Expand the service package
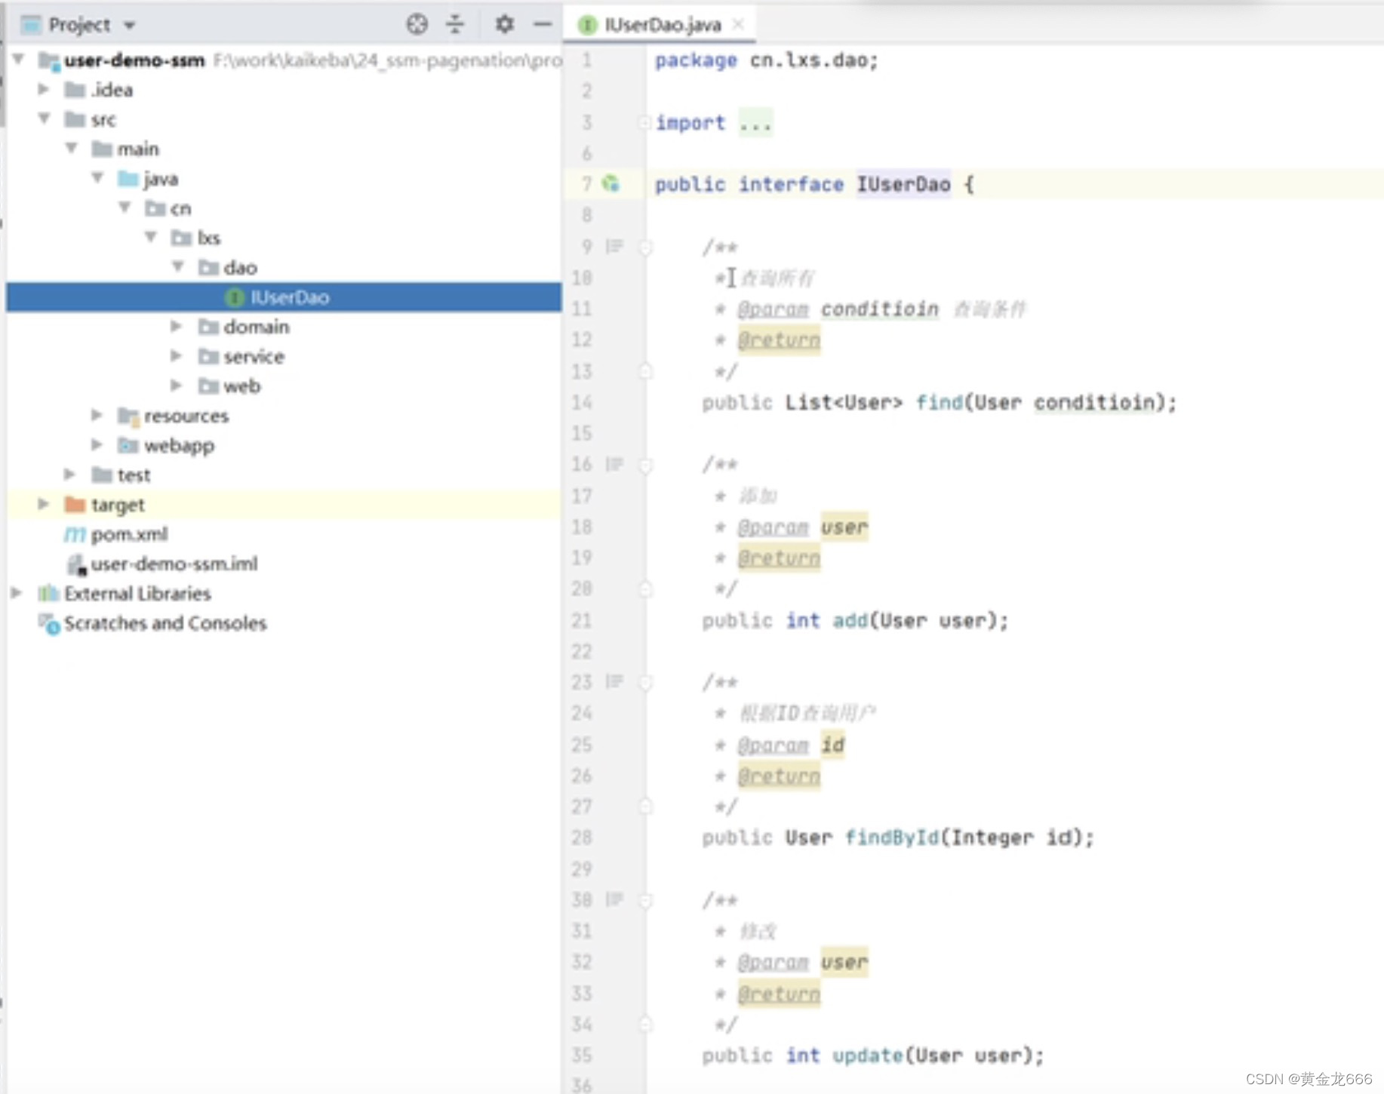Image resolution: width=1384 pixels, height=1094 pixels. tap(177, 355)
